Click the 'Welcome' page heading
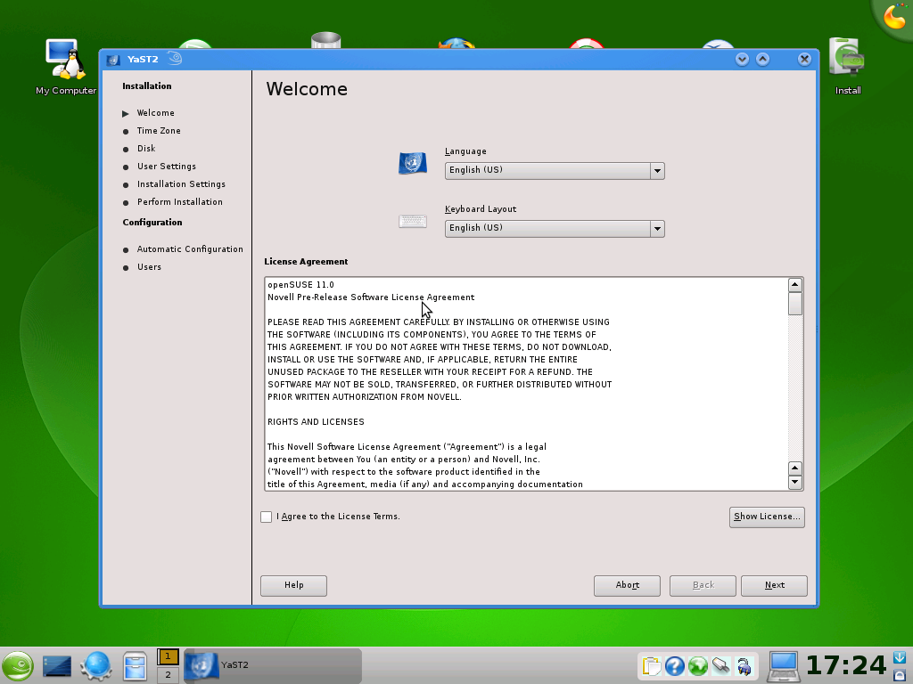Screen dimensions: 913x684 coord(307,89)
